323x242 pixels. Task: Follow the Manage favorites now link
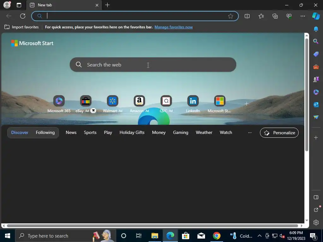(x=173, y=27)
